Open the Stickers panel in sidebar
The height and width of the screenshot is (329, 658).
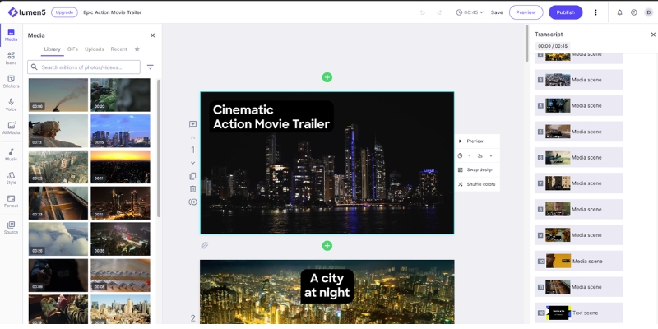11,81
